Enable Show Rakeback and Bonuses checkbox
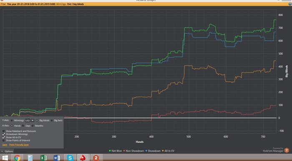 tap(3, 131)
